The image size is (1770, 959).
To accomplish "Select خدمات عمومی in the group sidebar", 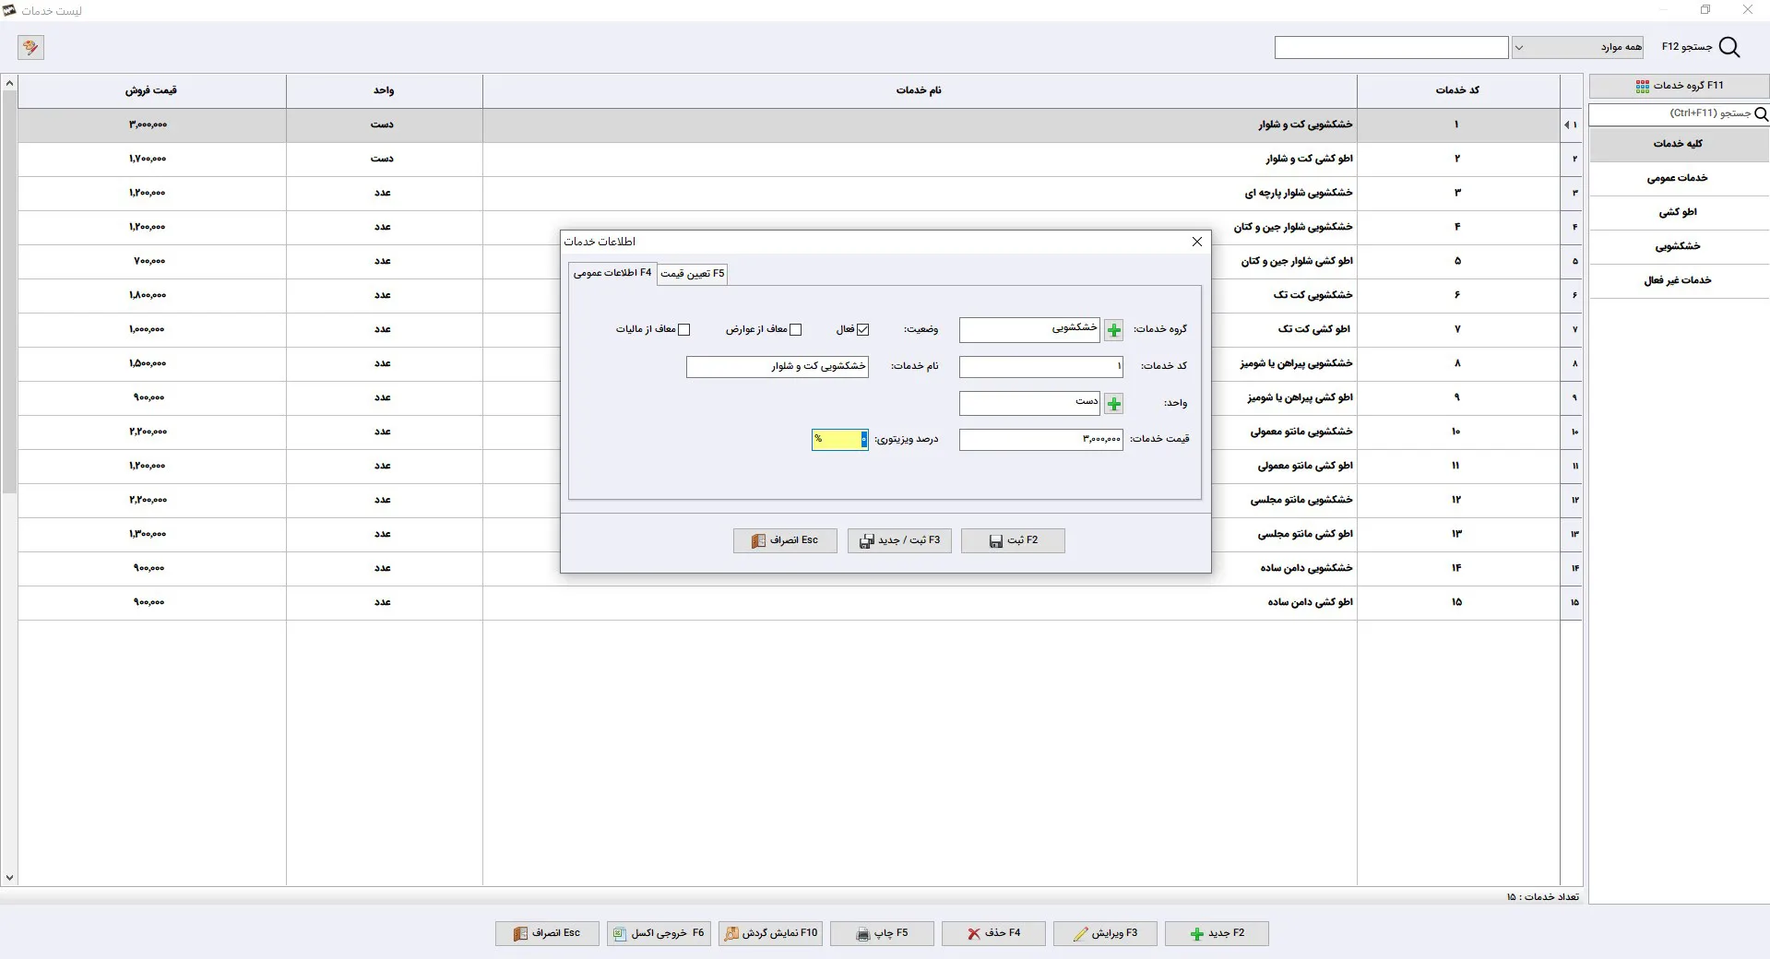I will [x=1679, y=178].
